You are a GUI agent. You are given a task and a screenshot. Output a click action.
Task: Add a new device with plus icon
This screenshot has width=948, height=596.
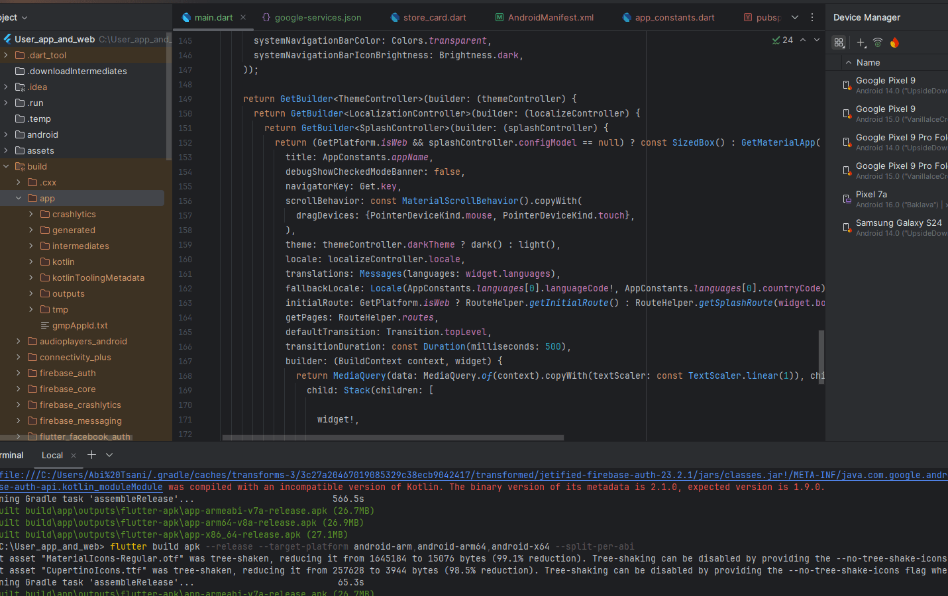click(861, 42)
